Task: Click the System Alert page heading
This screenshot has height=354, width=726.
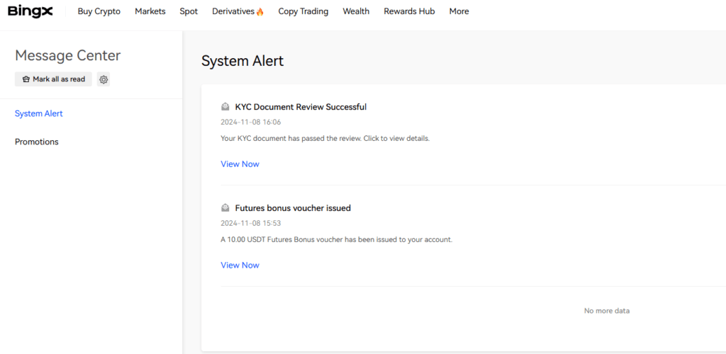Action: (242, 61)
